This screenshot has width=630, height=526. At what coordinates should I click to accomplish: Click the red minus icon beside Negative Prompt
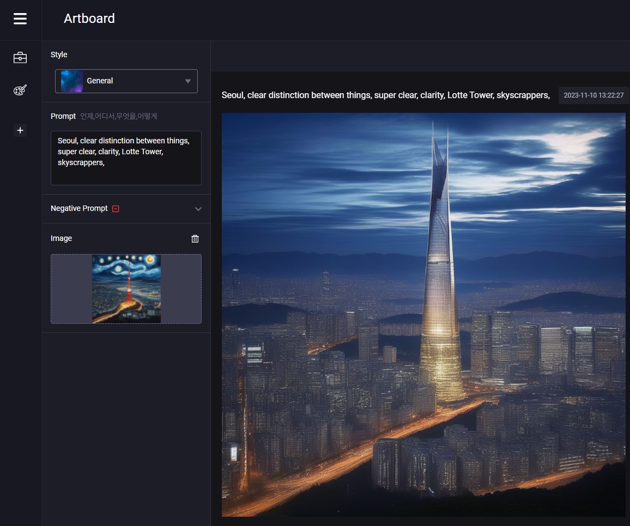coord(116,209)
